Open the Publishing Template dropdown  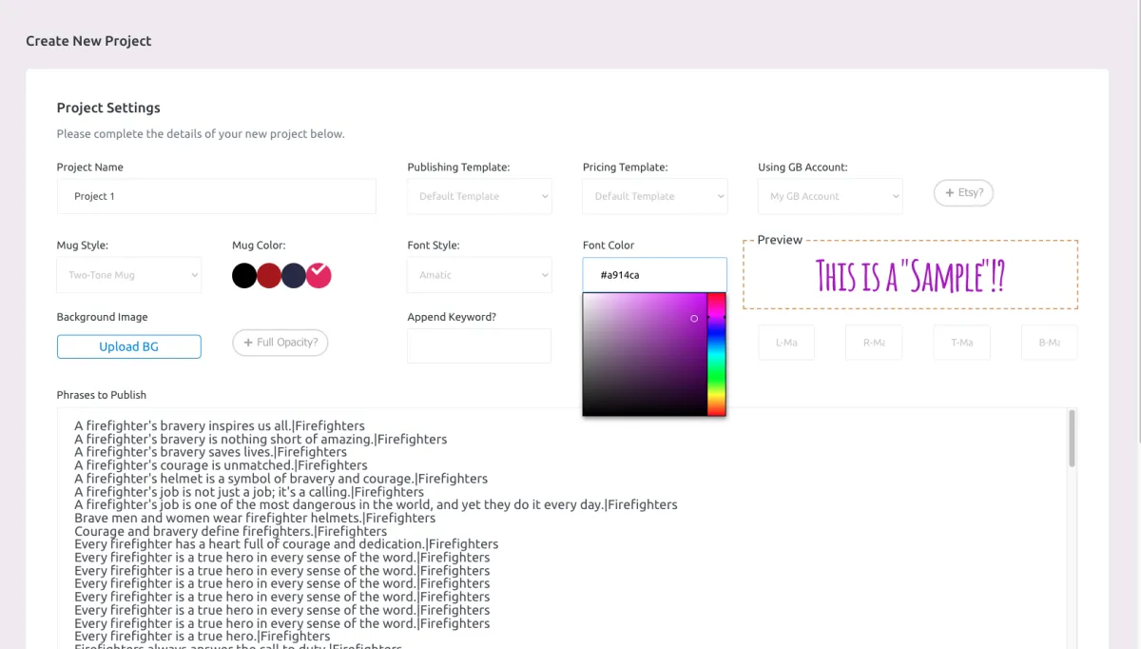[x=479, y=196]
